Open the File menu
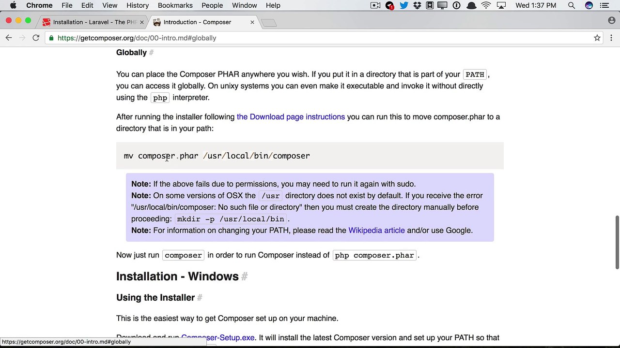The image size is (620, 348). 67,5
